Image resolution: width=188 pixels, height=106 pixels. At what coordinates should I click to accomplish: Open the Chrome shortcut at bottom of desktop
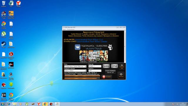click(x=11, y=96)
